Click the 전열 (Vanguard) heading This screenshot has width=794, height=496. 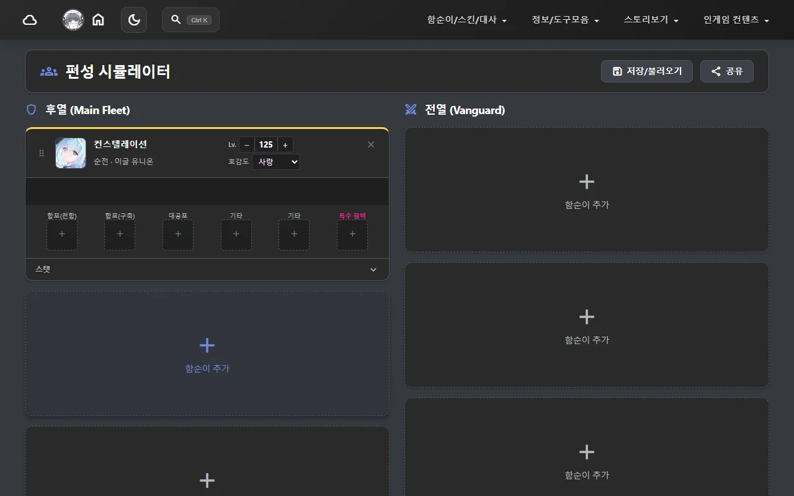click(465, 110)
